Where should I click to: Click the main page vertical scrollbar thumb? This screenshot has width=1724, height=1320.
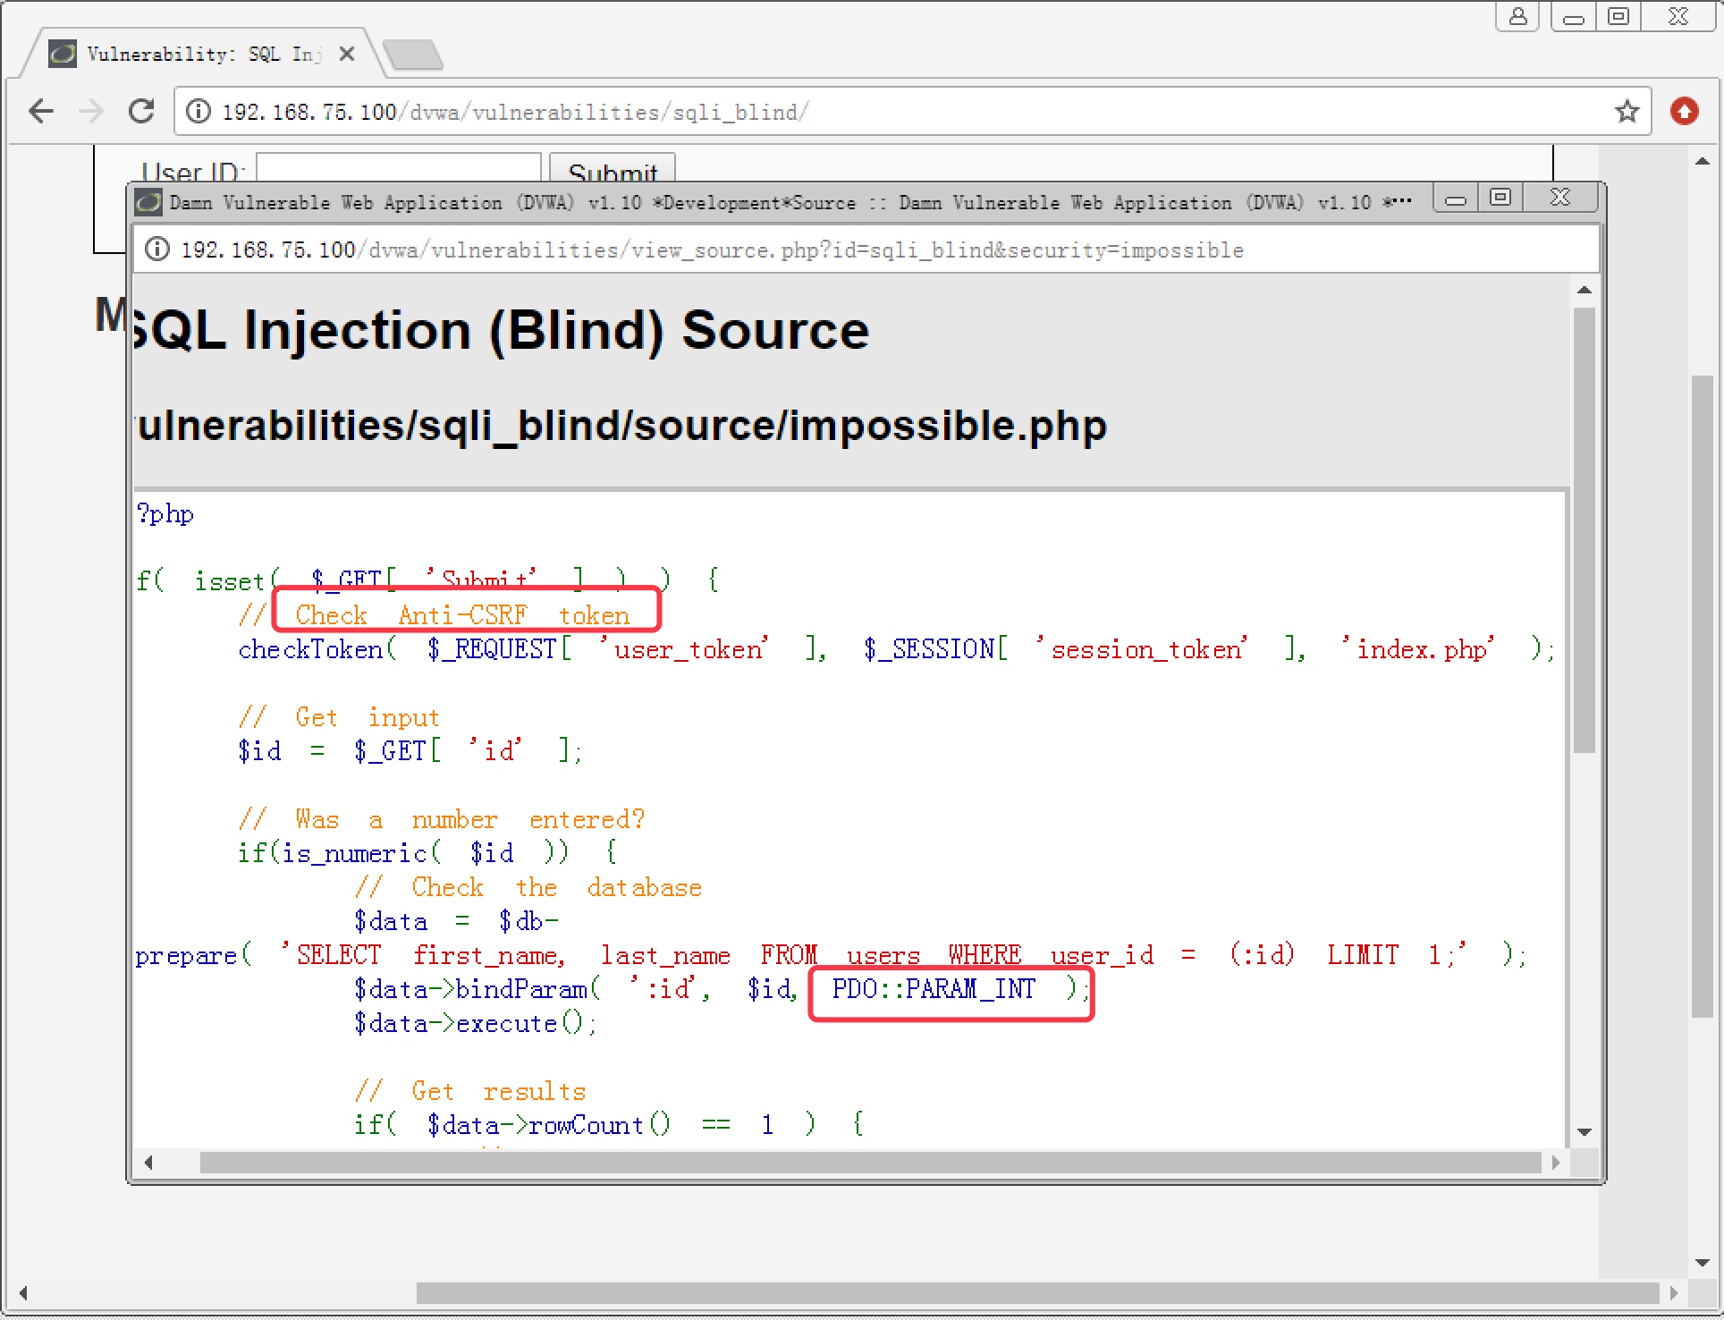point(1703,697)
